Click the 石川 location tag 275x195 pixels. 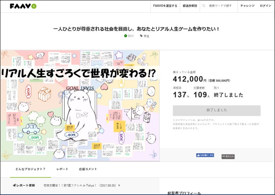(129, 36)
